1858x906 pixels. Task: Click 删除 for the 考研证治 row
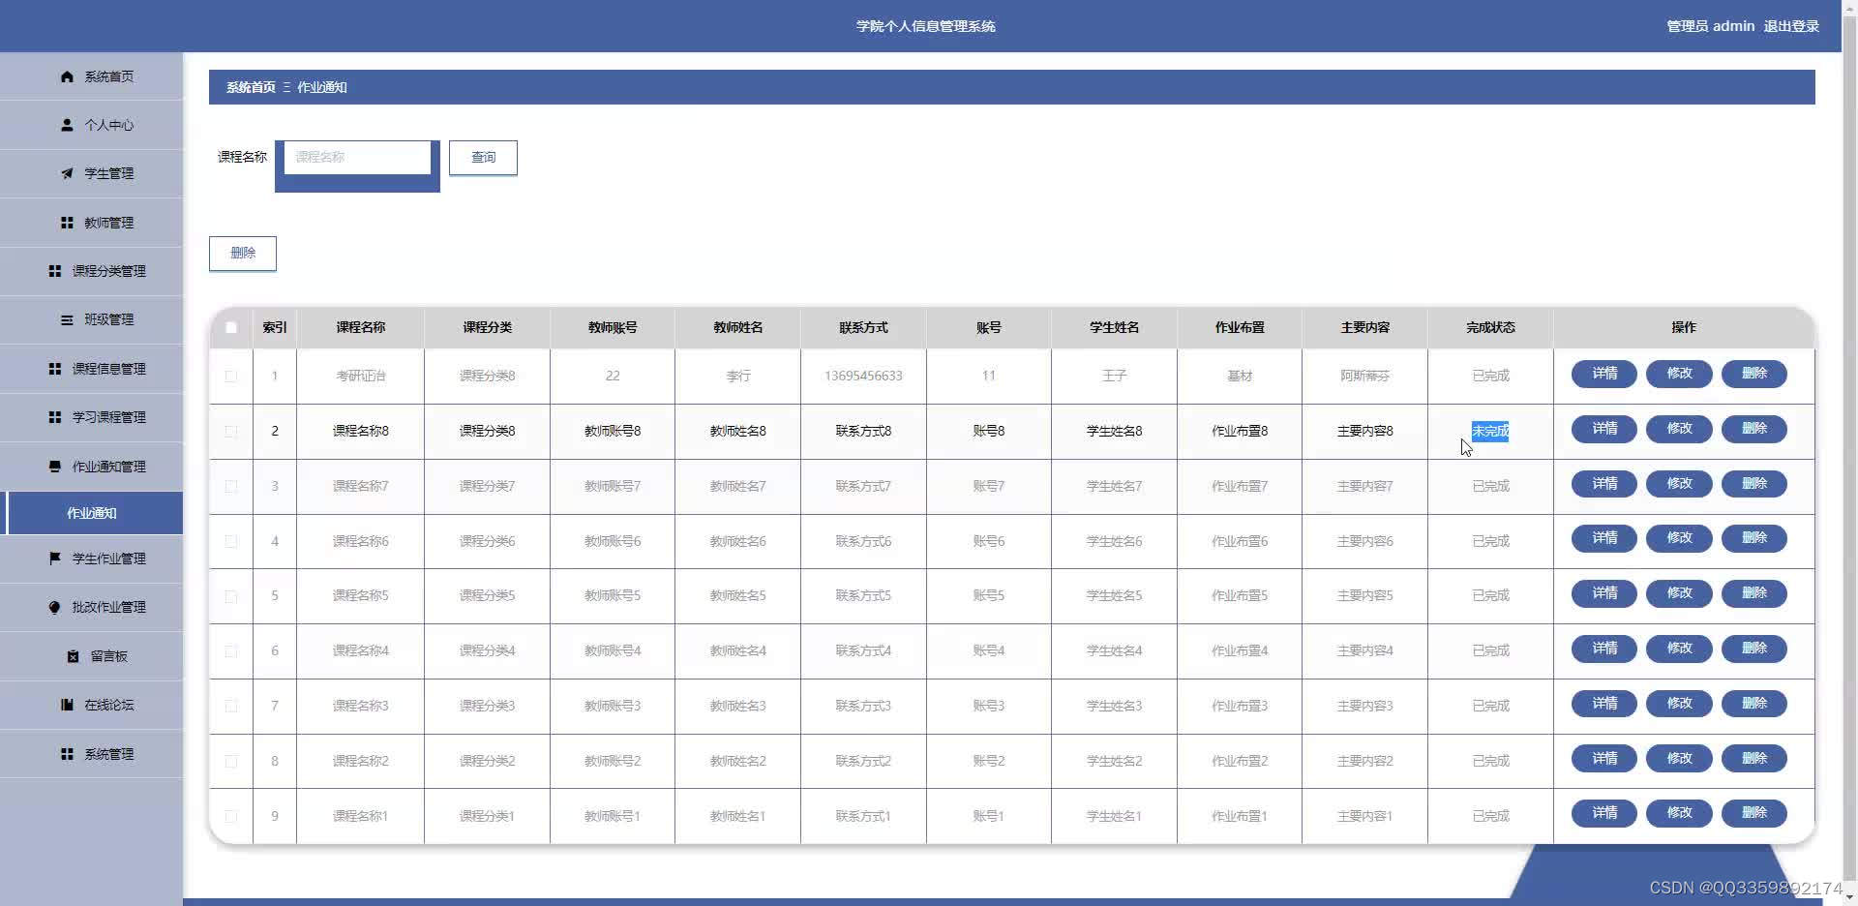[x=1754, y=374]
